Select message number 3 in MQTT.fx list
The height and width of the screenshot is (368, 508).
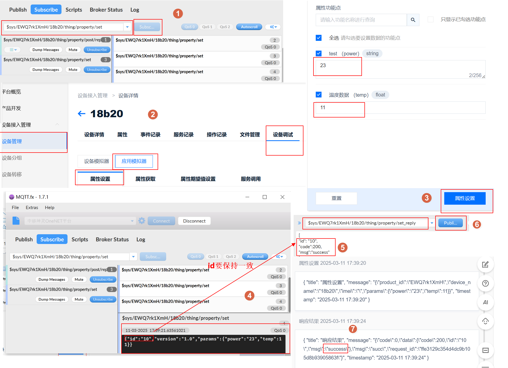pyautogui.click(x=204, y=289)
